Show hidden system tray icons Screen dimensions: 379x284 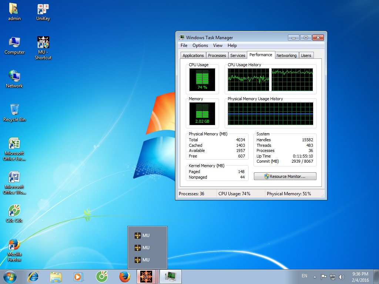[x=315, y=277]
